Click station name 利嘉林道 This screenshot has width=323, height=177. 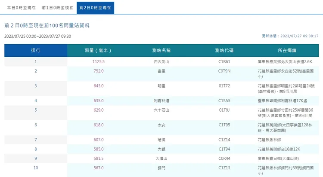pos(161,101)
